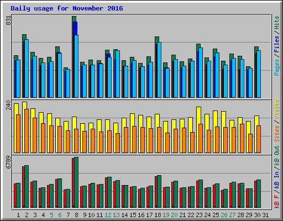Click day 18 on the x-axis
The width and height of the screenshot is (283, 221).
point(158,215)
